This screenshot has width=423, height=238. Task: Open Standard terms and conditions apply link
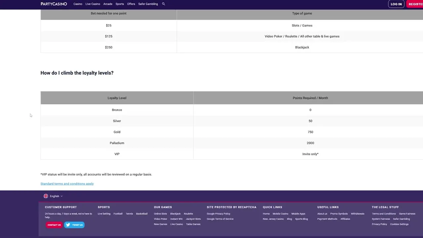click(67, 184)
